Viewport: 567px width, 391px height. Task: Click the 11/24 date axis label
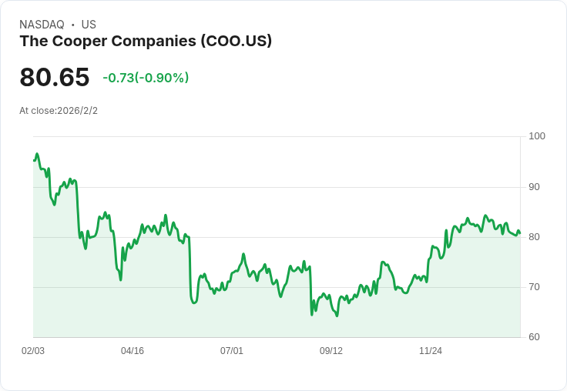point(431,351)
